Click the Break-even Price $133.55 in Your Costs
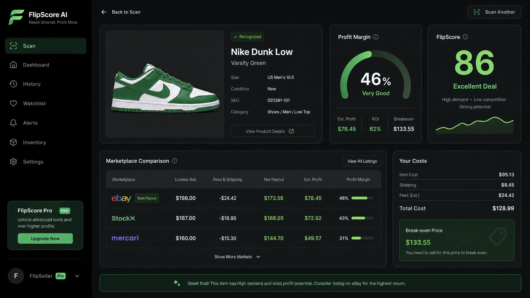Viewport: 530px width, 298px height. click(418, 243)
